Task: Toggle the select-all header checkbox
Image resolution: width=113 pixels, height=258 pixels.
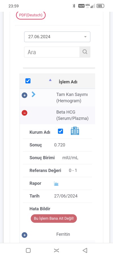Action: 28,81
